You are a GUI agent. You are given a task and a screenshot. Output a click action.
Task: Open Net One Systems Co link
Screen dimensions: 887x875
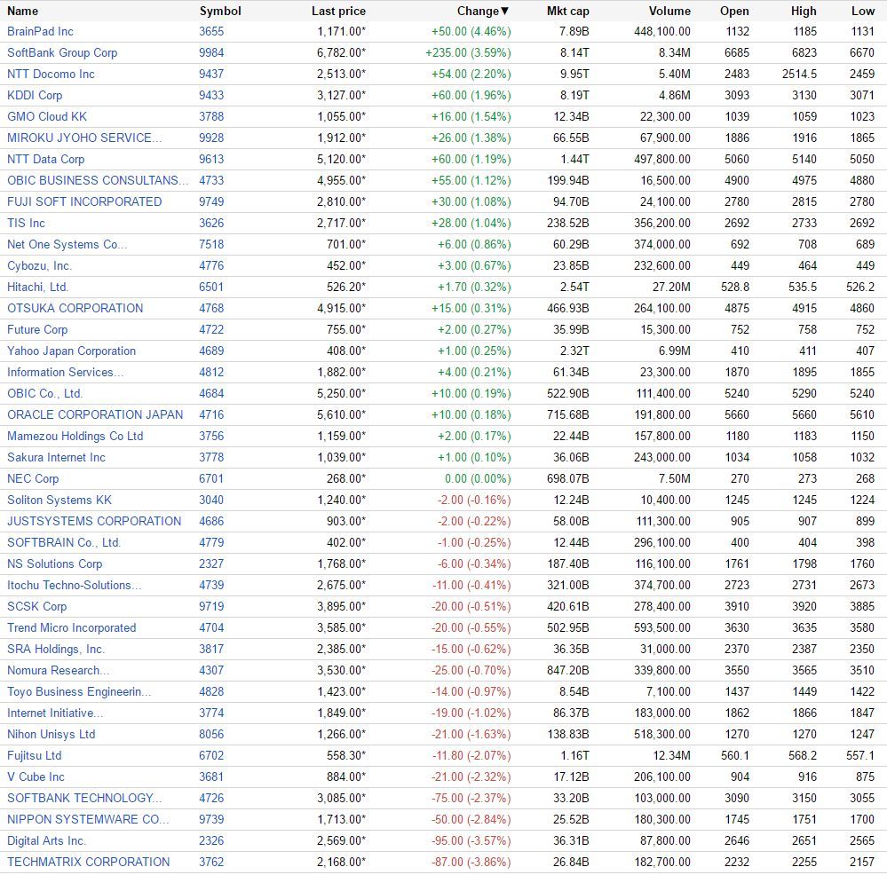pyautogui.click(x=67, y=245)
